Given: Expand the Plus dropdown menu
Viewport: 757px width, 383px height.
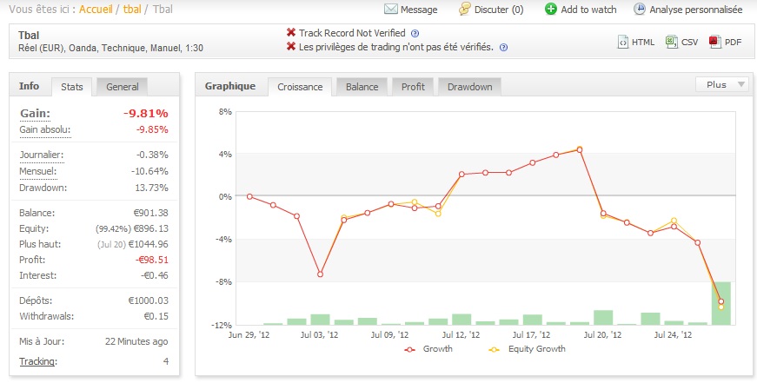Looking at the screenshot, I should (x=722, y=84).
